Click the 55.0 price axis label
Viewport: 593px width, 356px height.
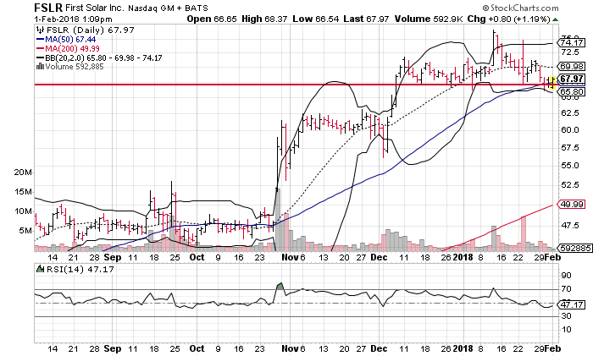click(570, 166)
